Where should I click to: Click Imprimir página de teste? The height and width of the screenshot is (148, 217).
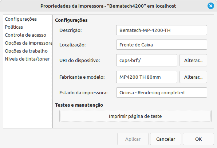[x=135, y=116]
